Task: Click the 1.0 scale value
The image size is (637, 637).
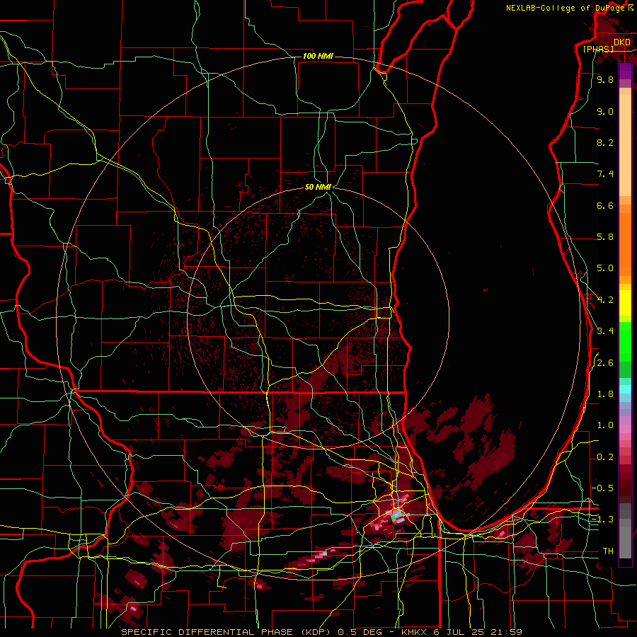Action: [605, 425]
